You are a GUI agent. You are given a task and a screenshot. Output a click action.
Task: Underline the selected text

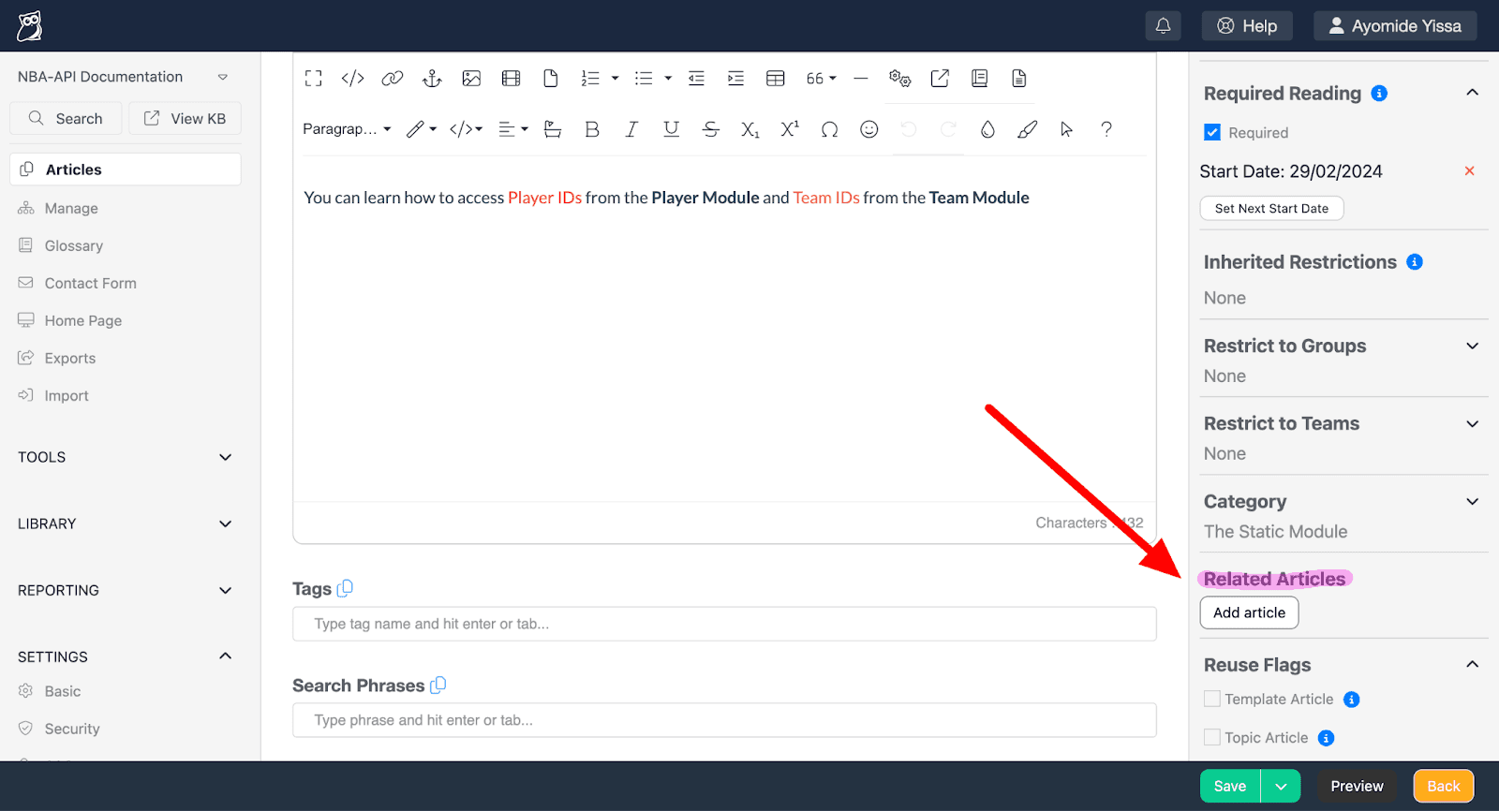tap(671, 129)
